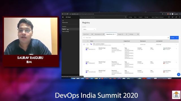Click the IBM Cloud logo text
The height and width of the screenshot is (101, 181).
point(68,17)
